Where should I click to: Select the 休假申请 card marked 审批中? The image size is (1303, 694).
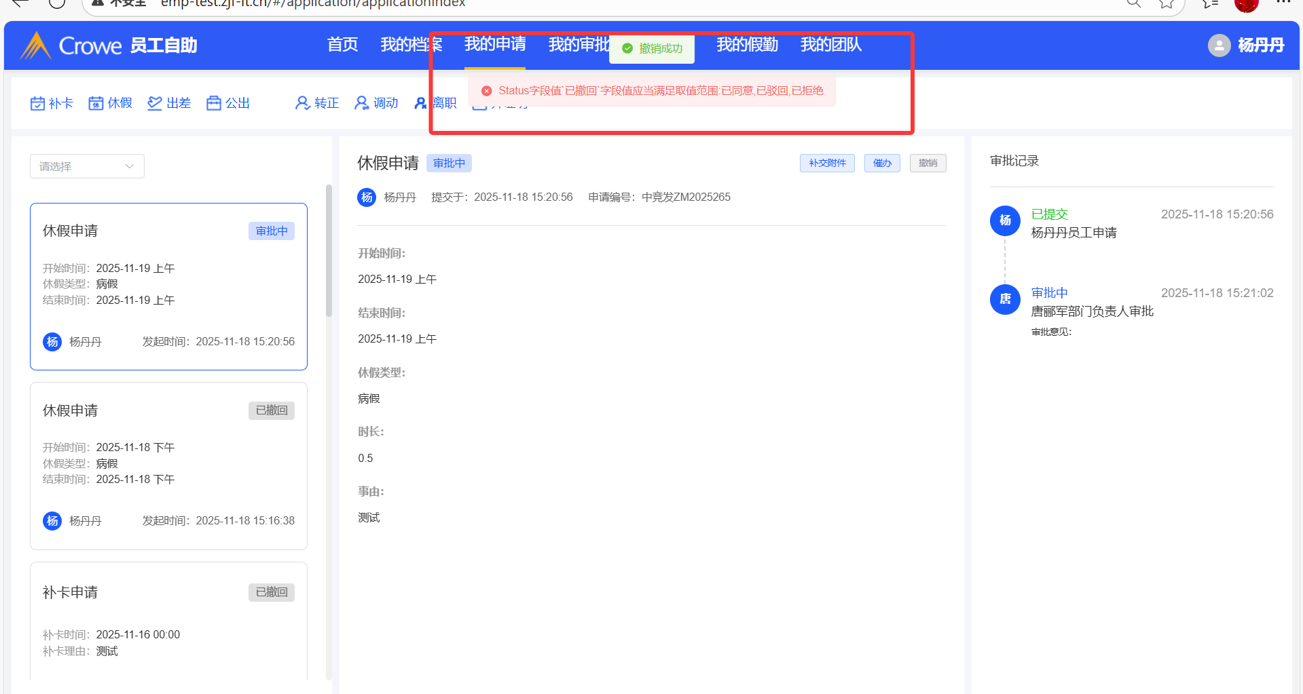168,286
